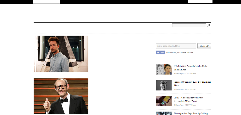Click the white block at left of top bar
The width and height of the screenshot is (241, 115).
coord(46,2)
